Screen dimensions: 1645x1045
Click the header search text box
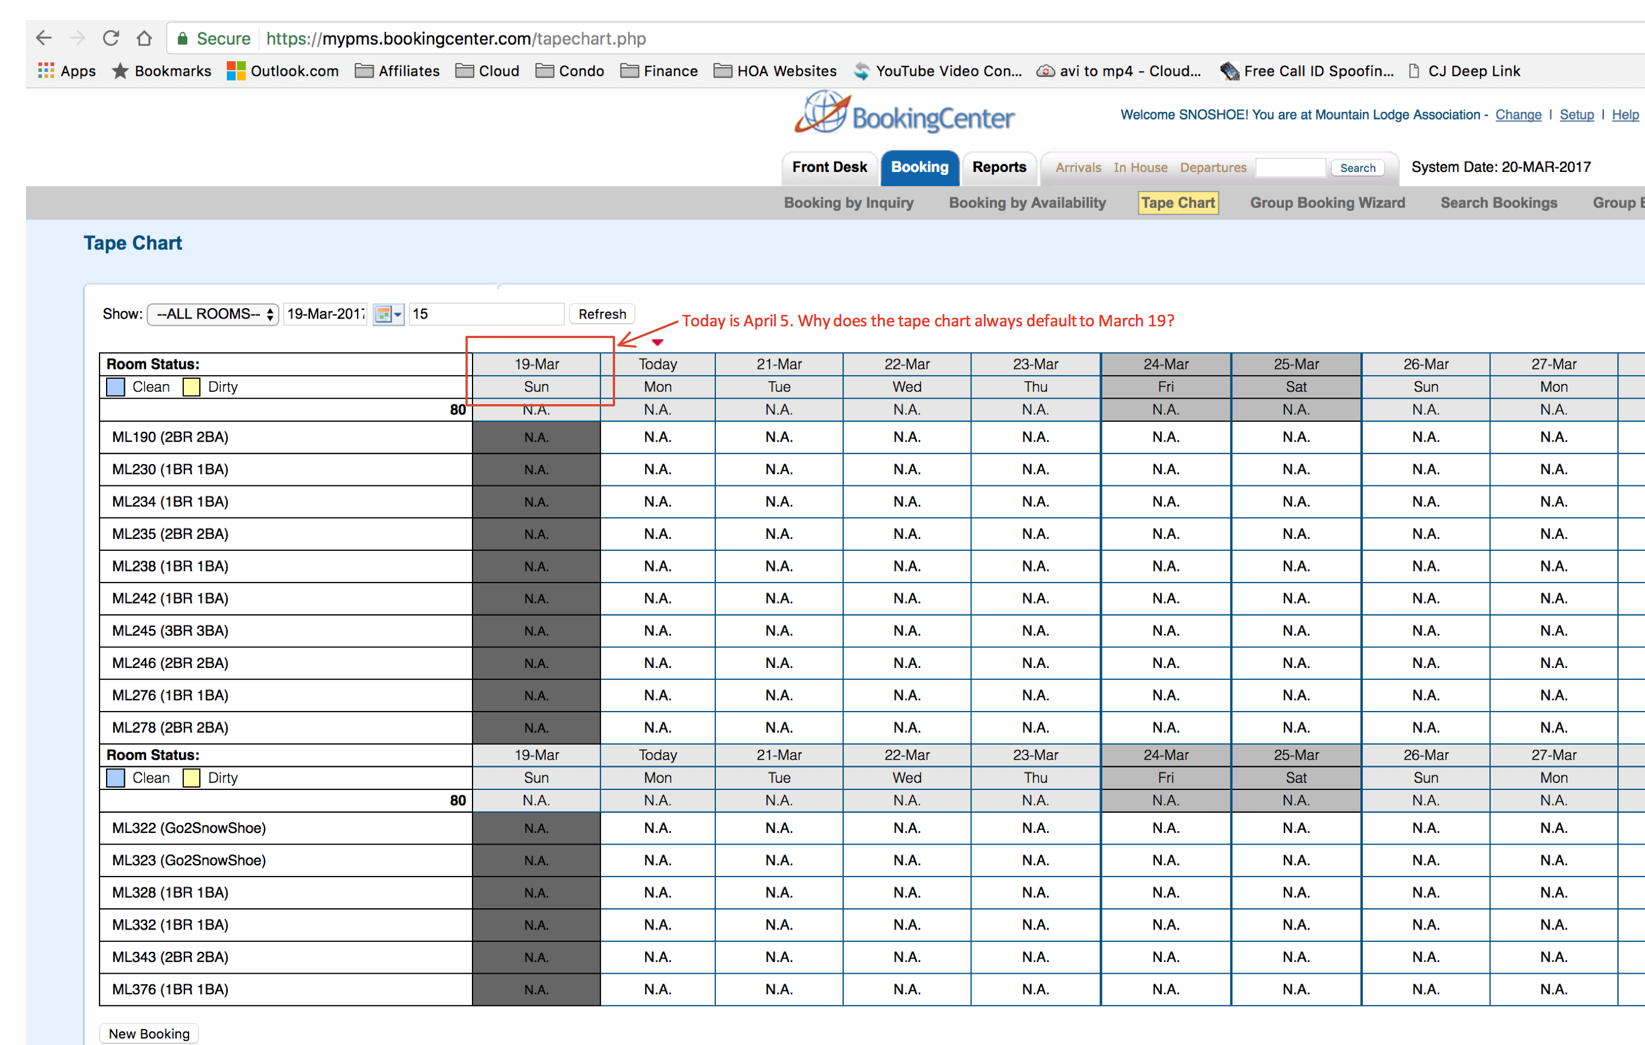(x=1290, y=168)
